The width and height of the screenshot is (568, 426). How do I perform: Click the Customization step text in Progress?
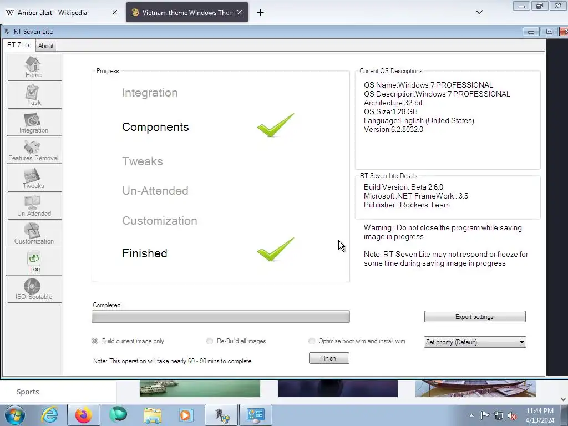click(x=160, y=221)
